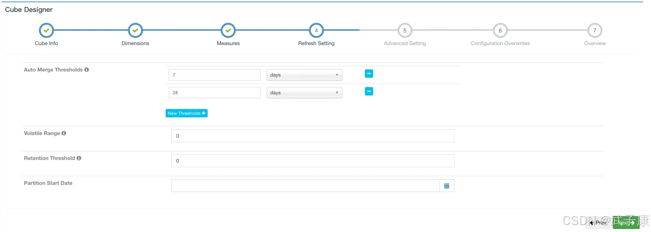Go to the Cube Info step circle
Screen dimensions: 651x232
point(46,30)
